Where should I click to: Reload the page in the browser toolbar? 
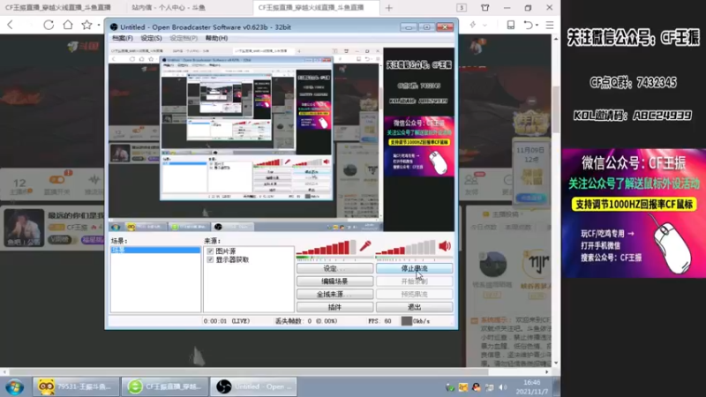(49, 25)
